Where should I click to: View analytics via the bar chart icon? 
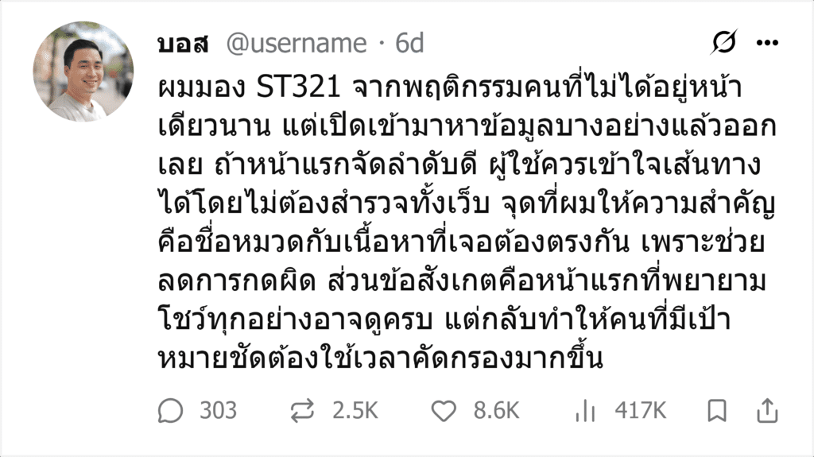[x=585, y=411]
